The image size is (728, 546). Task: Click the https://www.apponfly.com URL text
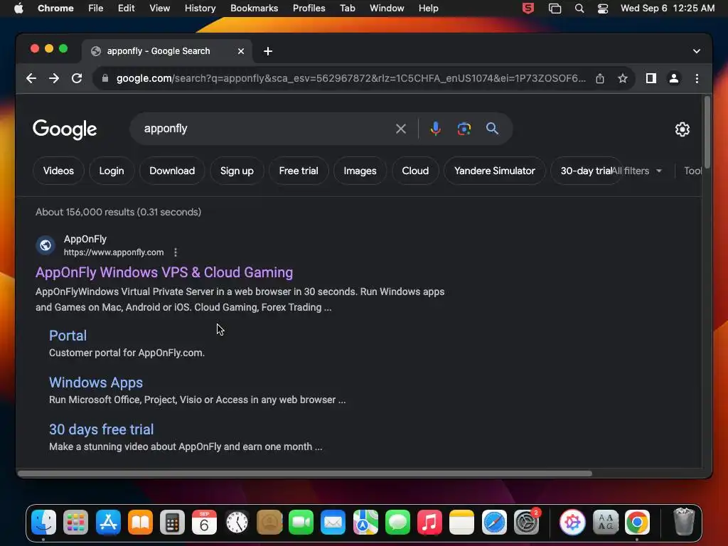114,252
